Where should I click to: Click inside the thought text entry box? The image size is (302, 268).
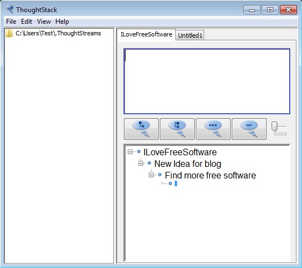[207, 81]
